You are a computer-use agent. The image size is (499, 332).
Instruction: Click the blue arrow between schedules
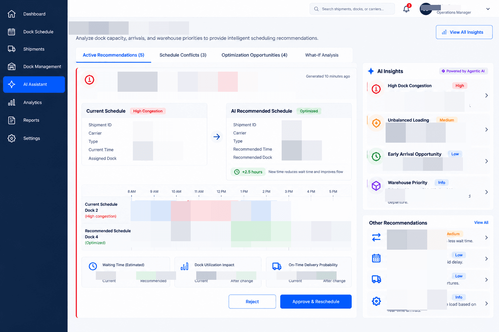[x=217, y=137]
